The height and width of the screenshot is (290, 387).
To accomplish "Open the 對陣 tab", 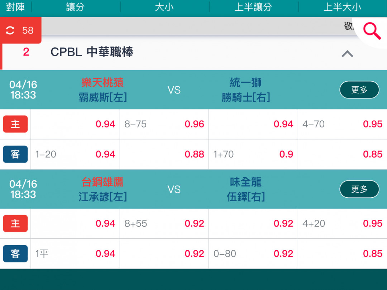I will (15, 7).
